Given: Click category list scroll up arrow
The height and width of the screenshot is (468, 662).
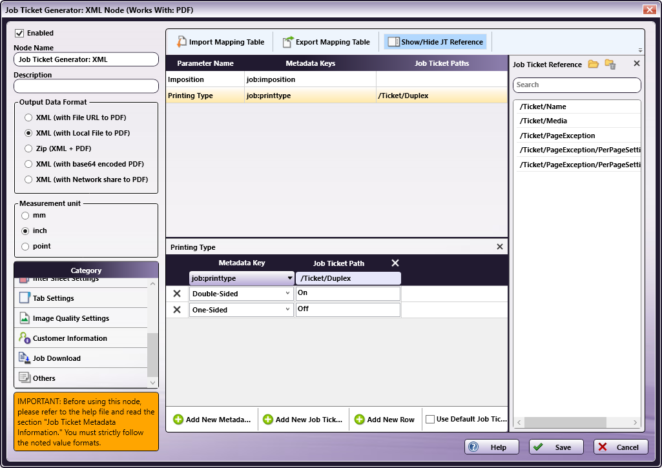Looking at the screenshot, I should tap(153, 283).
